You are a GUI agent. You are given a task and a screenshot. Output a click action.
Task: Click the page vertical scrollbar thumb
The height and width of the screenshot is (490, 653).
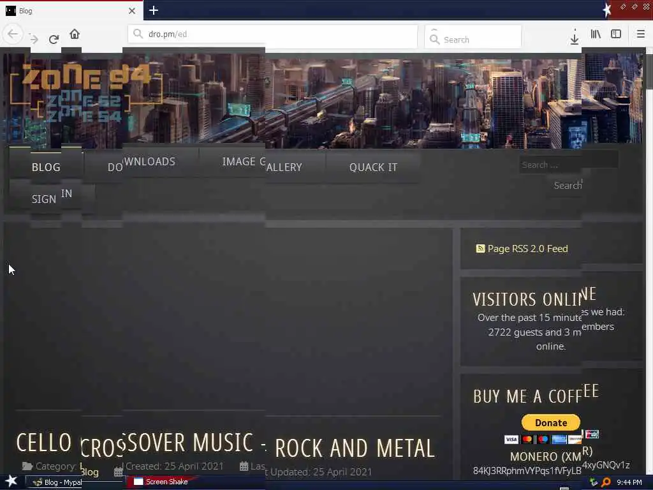click(x=649, y=71)
